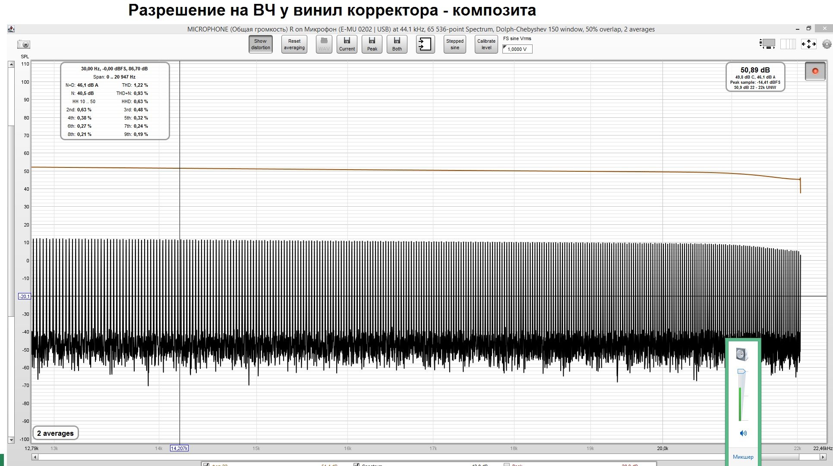Viewport: 833px width, 466px height.
Task: Mute the speaker in volume popup
Action: (743, 433)
